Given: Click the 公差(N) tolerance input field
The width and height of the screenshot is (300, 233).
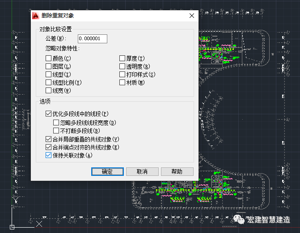Looking at the screenshot, I should 93,39.
